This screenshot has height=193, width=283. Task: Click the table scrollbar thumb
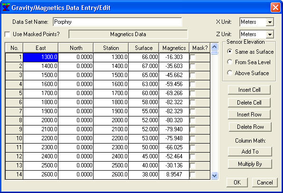point(214,53)
